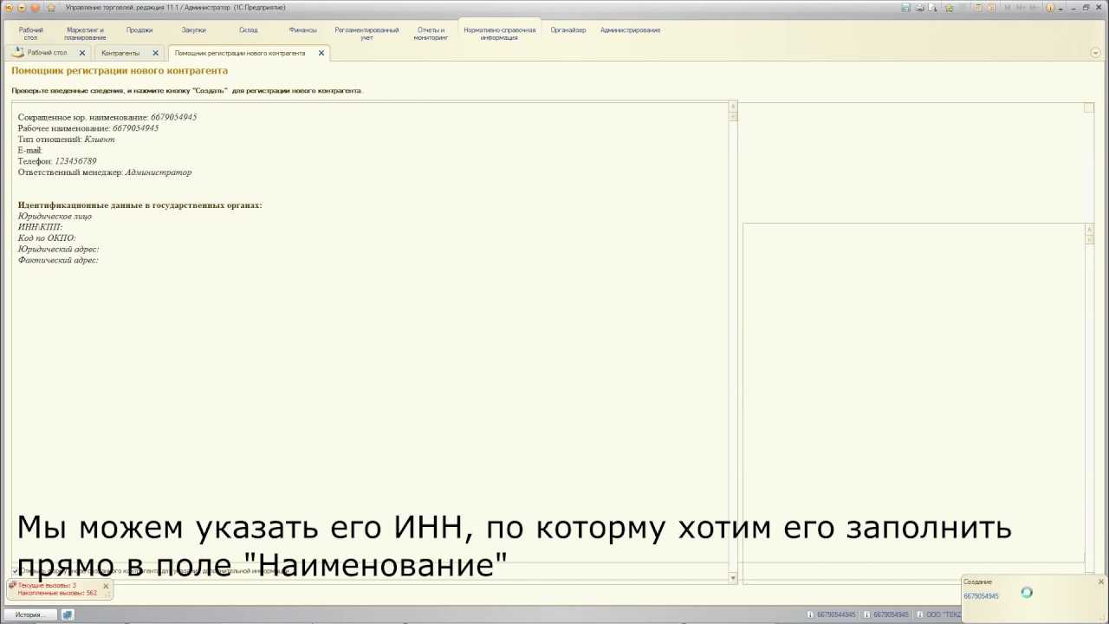Click Сокращенное юр. наименование line

click(x=107, y=117)
